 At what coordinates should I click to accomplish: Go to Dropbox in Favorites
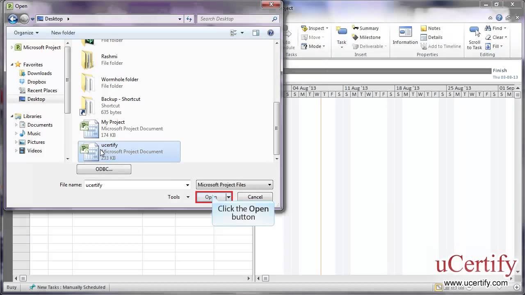click(37, 82)
